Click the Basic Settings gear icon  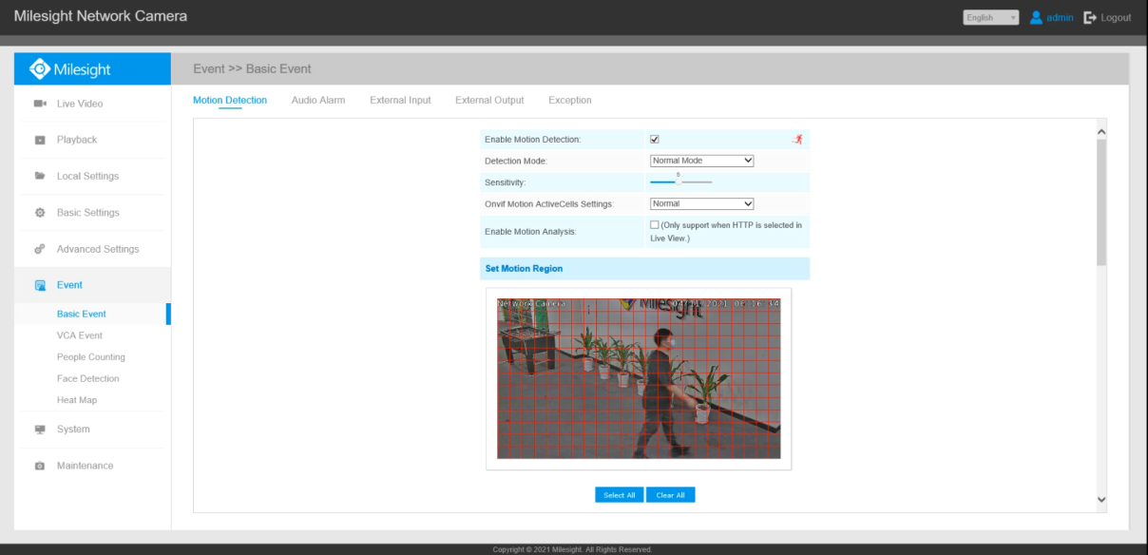point(40,213)
